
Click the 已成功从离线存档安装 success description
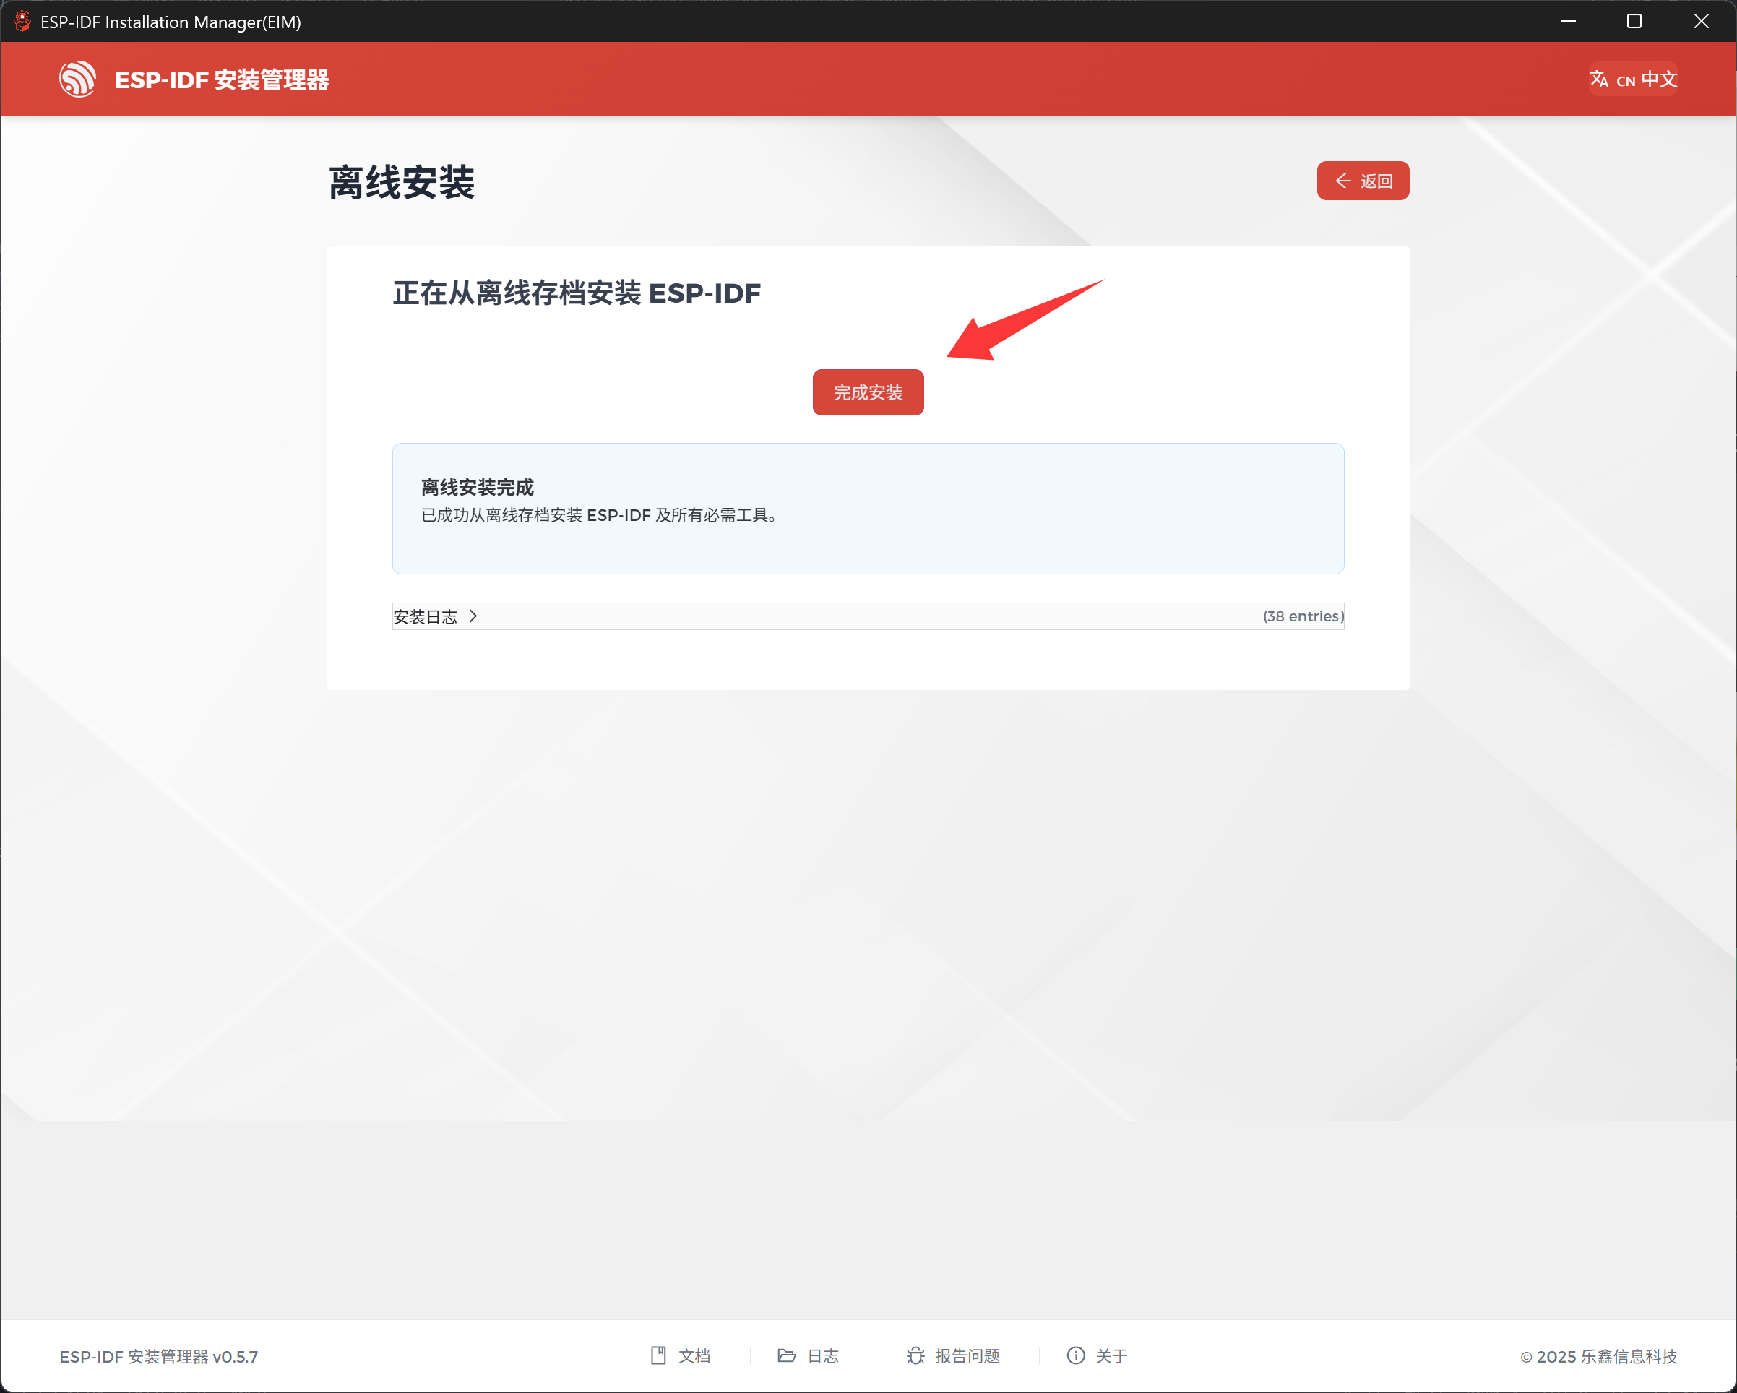point(600,516)
